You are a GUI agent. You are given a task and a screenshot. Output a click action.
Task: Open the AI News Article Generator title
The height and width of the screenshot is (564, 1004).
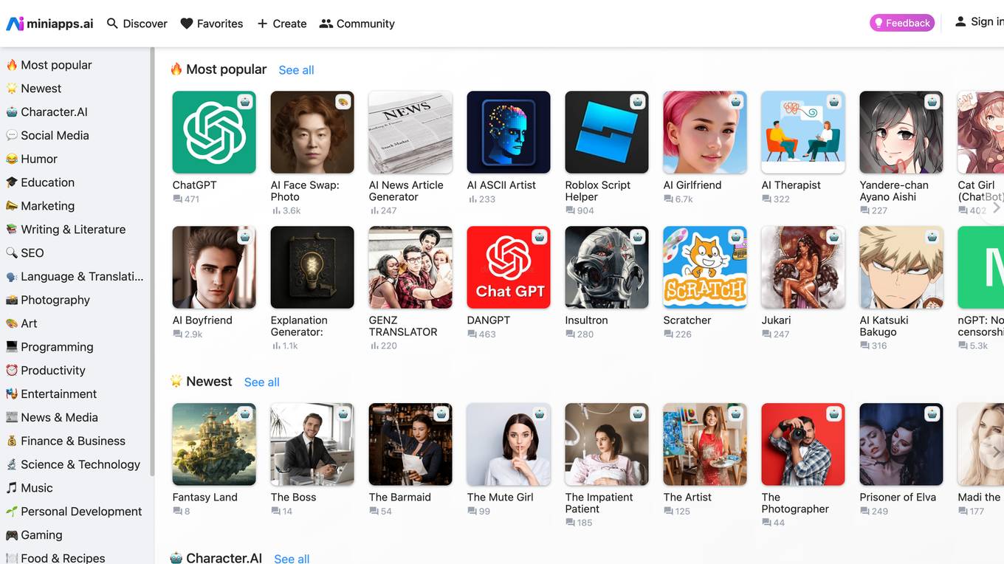406,191
